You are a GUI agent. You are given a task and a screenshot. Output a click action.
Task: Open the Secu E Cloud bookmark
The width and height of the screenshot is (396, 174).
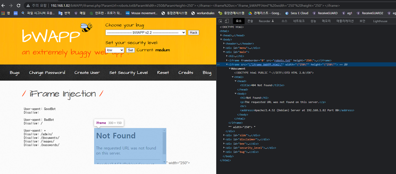click(x=297, y=13)
